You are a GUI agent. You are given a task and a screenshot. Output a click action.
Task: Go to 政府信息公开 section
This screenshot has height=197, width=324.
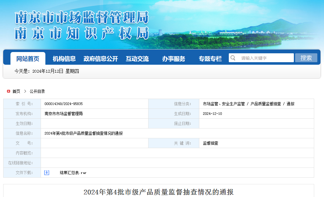coord(101,59)
